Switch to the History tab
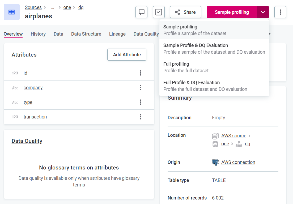This screenshot has width=293, height=204. (38, 34)
